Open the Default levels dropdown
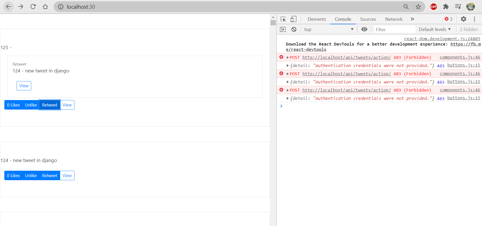This screenshot has width=482, height=226. tap(435, 29)
